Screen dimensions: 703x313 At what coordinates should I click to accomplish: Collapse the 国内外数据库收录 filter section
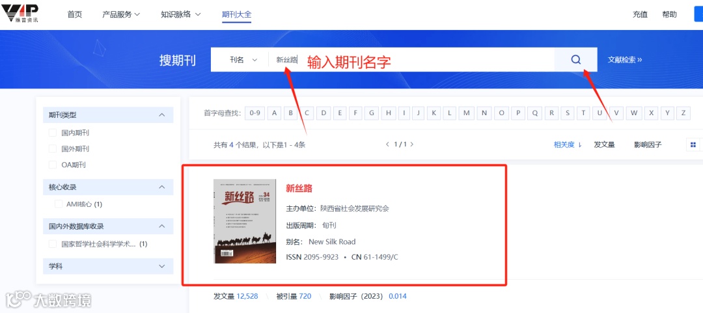(162, 226)
